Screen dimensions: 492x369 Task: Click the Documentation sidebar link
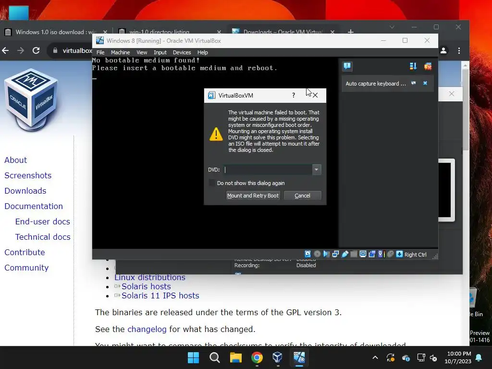tap(34, 206)
